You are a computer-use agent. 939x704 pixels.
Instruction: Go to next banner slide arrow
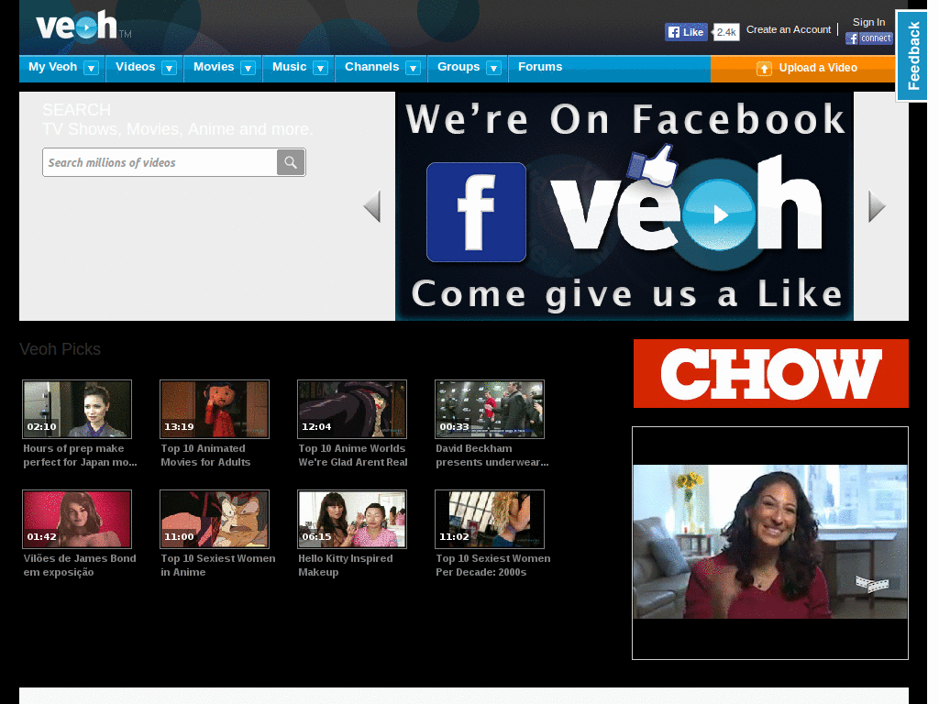(x=877, y=206)
